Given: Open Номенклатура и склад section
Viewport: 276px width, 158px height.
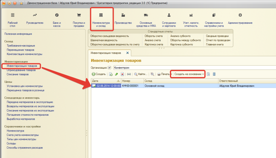Looking at the screenshot, I should point(101,20).
